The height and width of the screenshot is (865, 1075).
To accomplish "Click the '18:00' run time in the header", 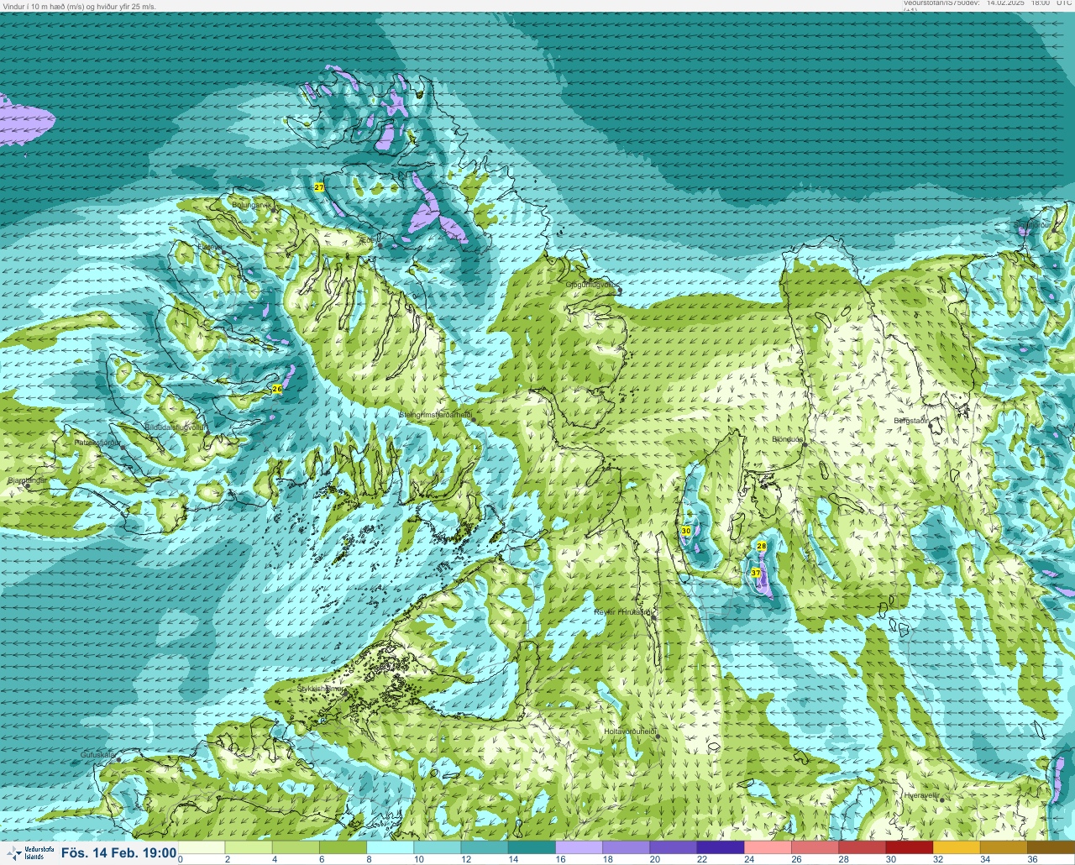I will (1041, 3).
